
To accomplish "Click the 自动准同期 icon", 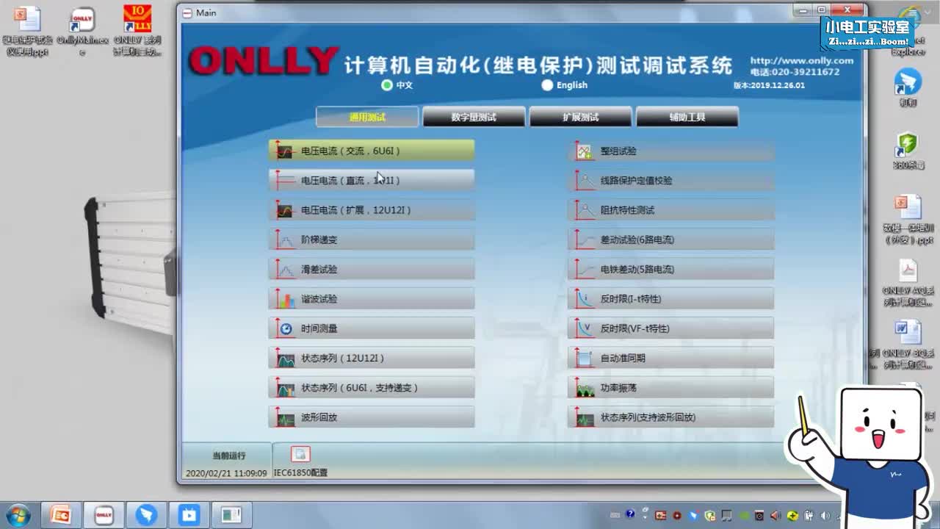I will coord(584,358).
